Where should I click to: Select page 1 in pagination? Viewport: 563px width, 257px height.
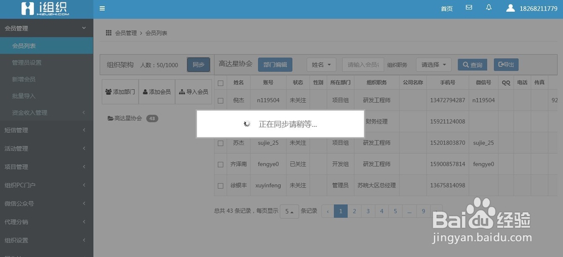coord(341,211)
